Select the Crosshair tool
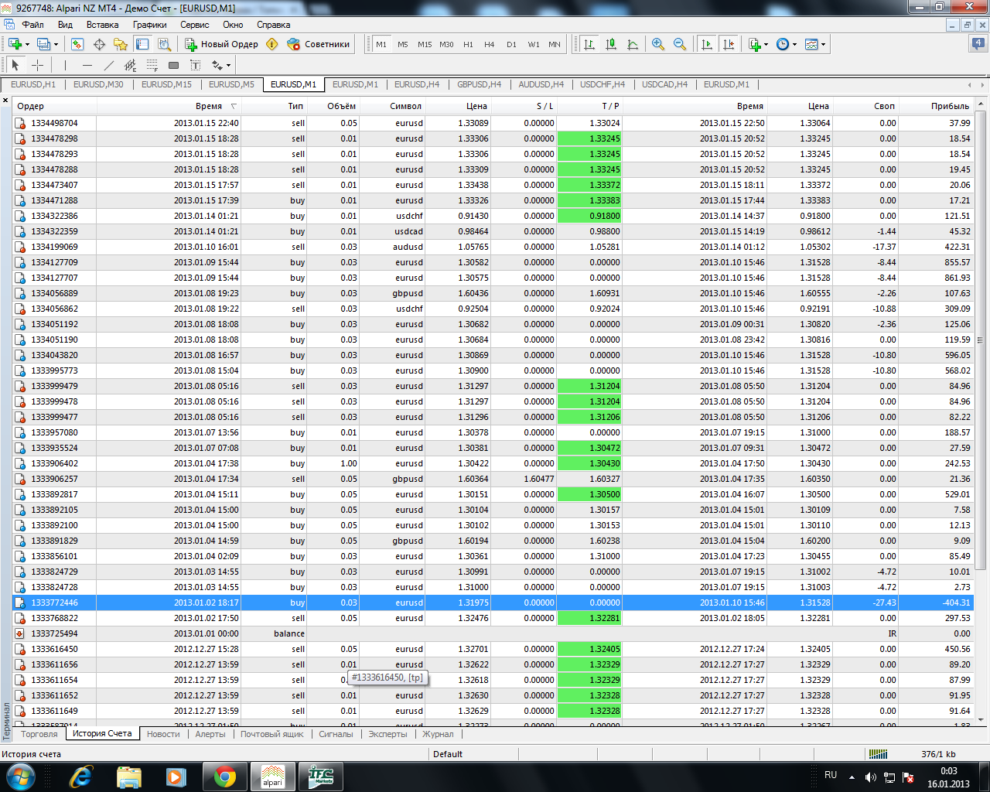This screenshot has width=990, height=792. pos(37,66)
